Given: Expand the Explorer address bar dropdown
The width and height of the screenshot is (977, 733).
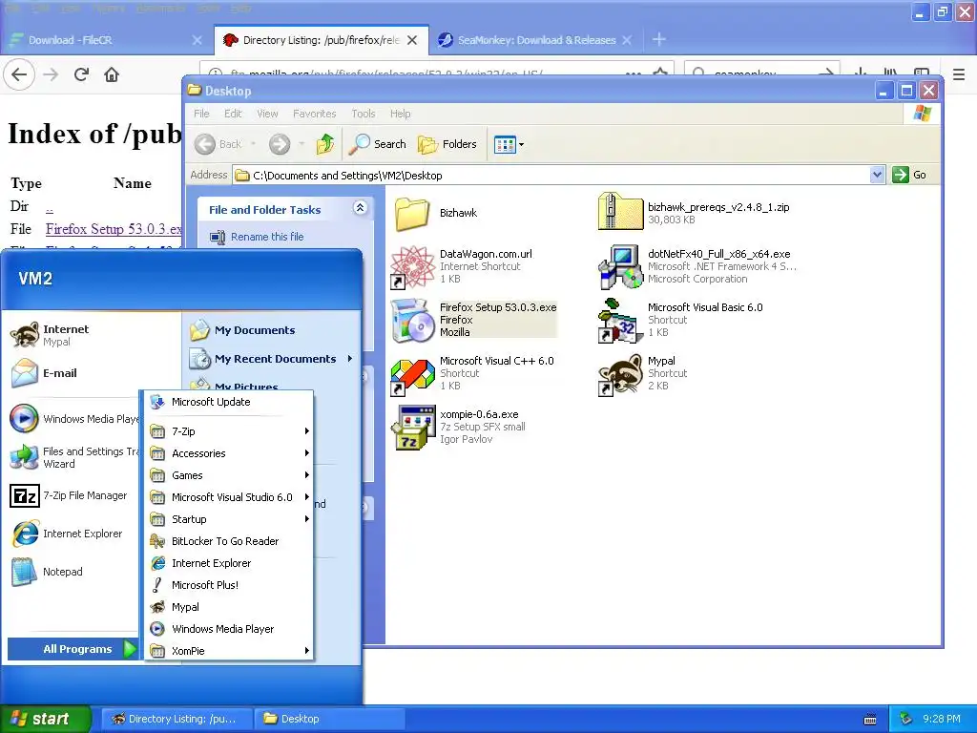Looking at the screenshot, I should click(877, 176).
